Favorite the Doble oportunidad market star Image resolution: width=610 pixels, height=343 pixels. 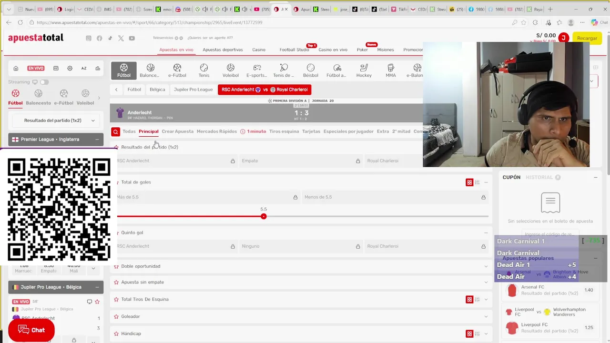pos(116,266)
